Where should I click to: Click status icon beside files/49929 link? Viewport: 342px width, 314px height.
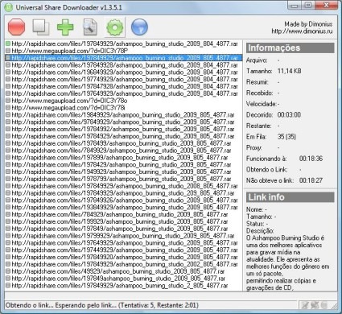(x=8, y=271)
